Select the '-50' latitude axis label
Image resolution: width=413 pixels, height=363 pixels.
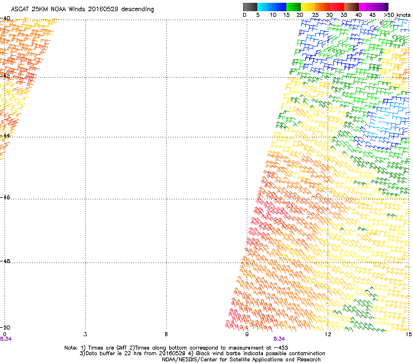point(5,327)
